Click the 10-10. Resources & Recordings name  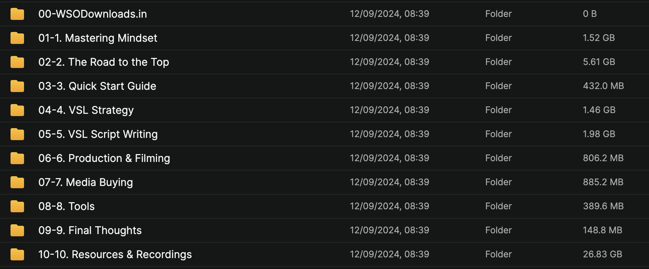115,254
